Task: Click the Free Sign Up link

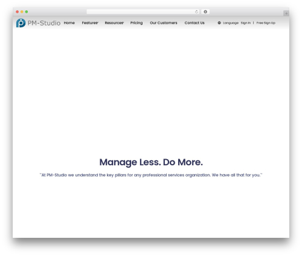Action: point(266,23)
